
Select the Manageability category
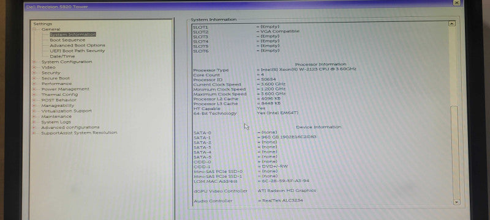tap(58, 105)
